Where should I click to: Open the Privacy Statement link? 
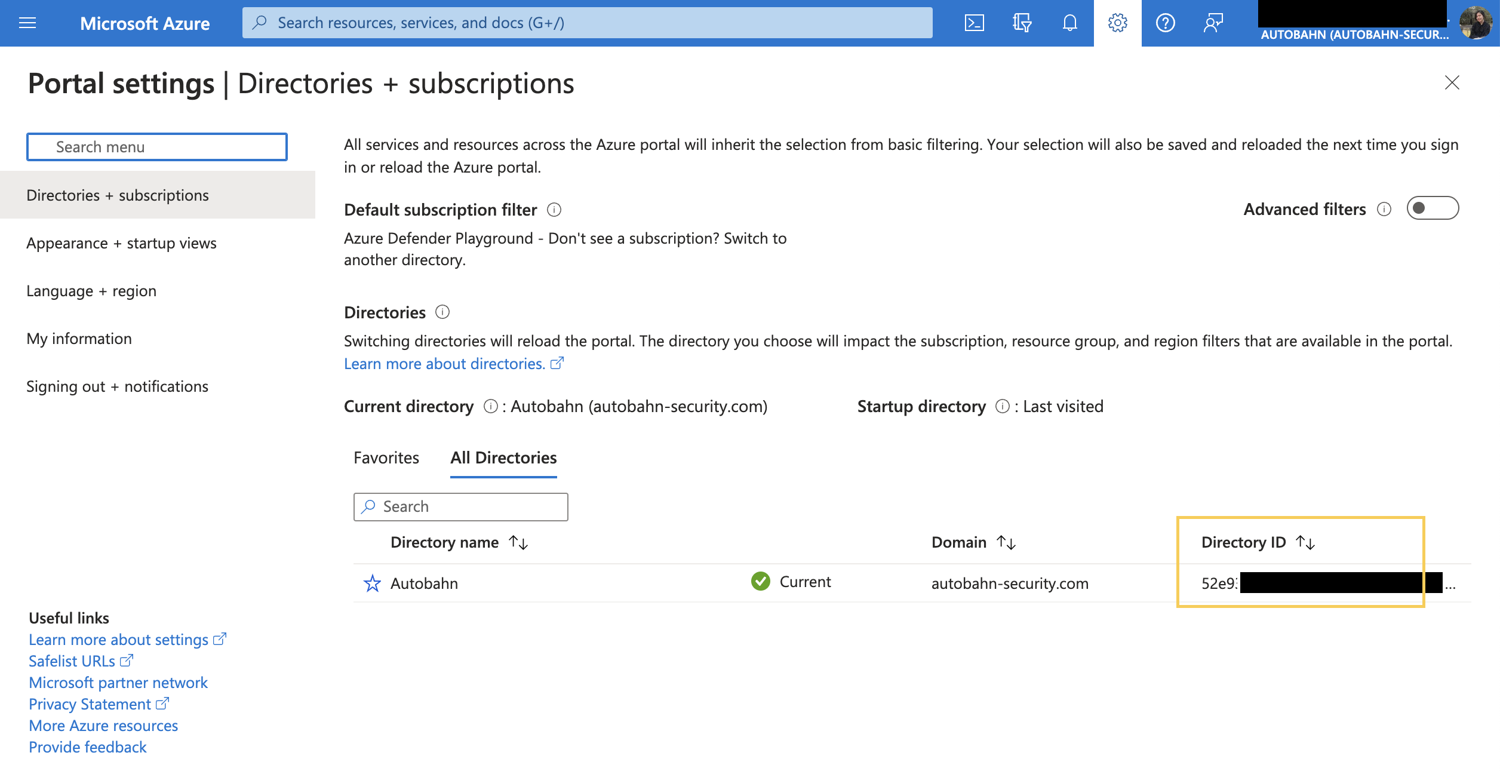pyautogui.click(x=90, y=704)
